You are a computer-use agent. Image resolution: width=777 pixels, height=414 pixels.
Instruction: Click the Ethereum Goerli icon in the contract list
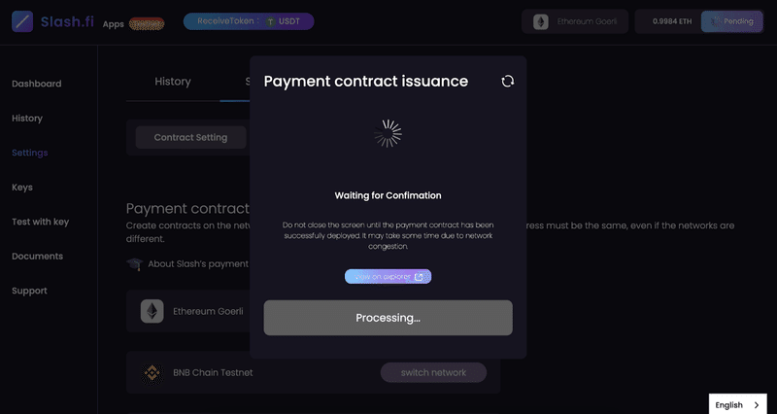[152, 311]
